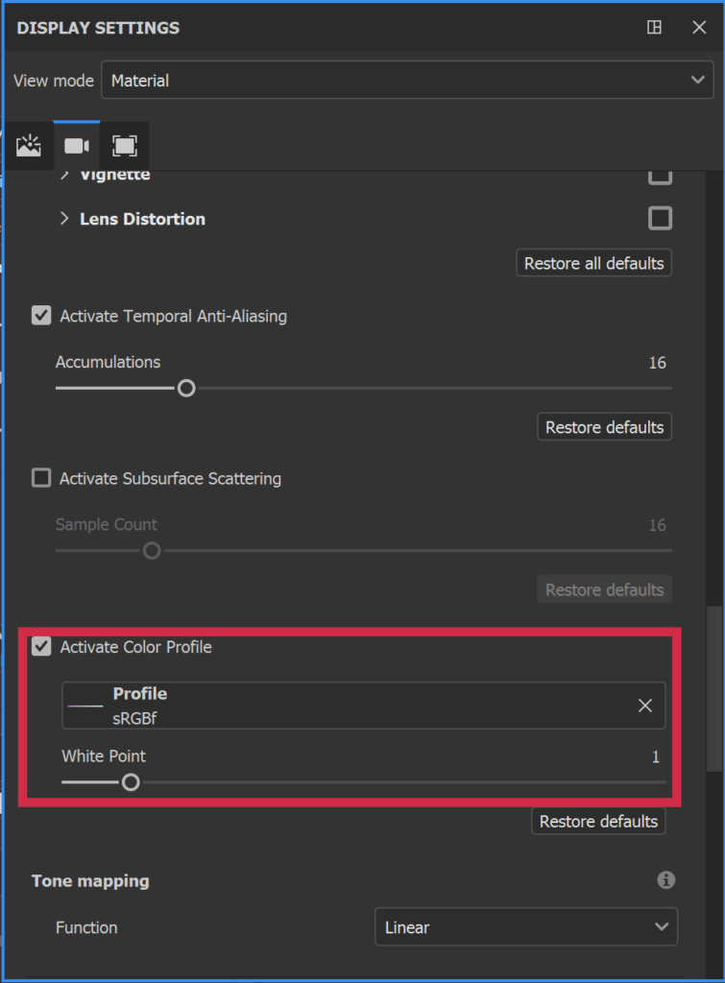This screenshot has height=983, width=725.
Task: Restore defaults for Temporal Anti-Aliasing
Action: point(604,427)
